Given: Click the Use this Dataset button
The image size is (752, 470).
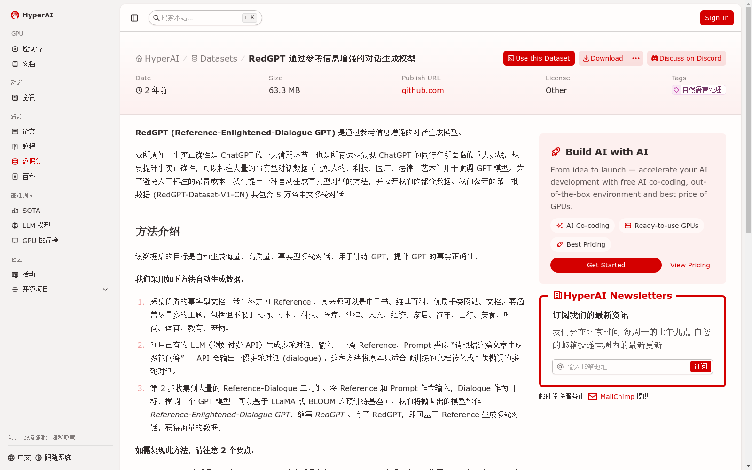Looking at the screenshot, I should point(539,58).
